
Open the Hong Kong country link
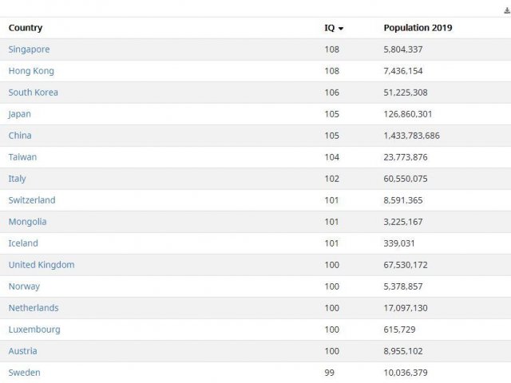click(x=31, y=71)
